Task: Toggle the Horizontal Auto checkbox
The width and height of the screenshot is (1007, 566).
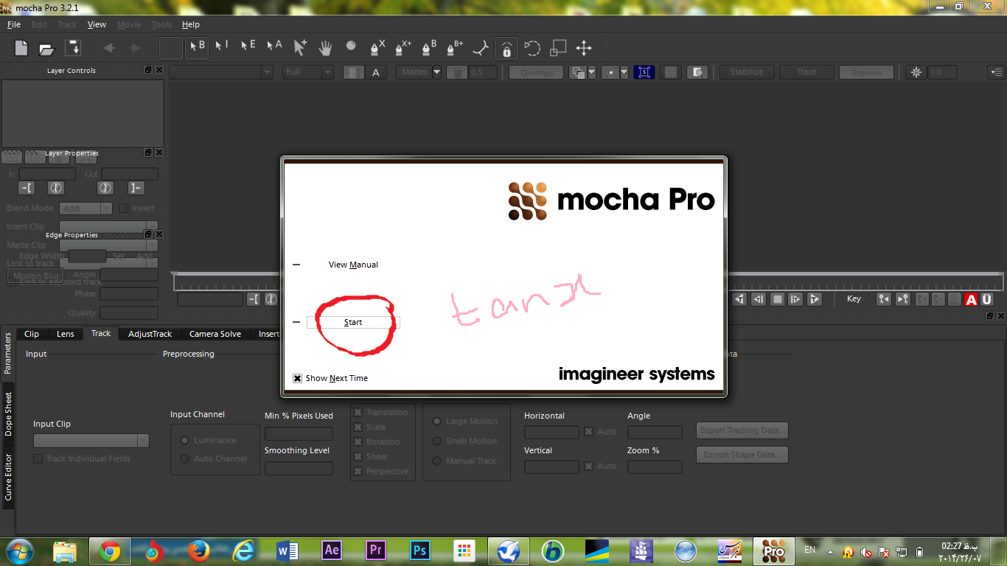Action: pyautogui.click(x=589, y=431)
